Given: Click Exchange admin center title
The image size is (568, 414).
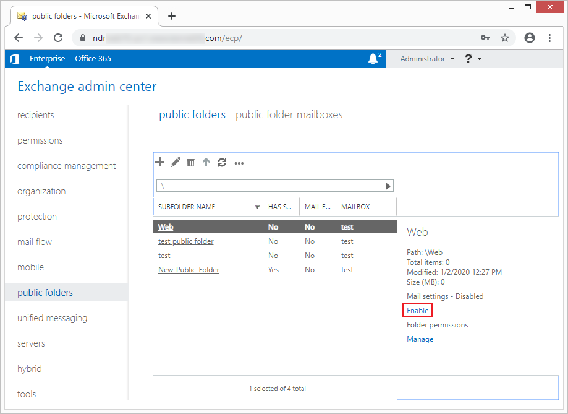Looking at the screenshot, I should [87, 87].
